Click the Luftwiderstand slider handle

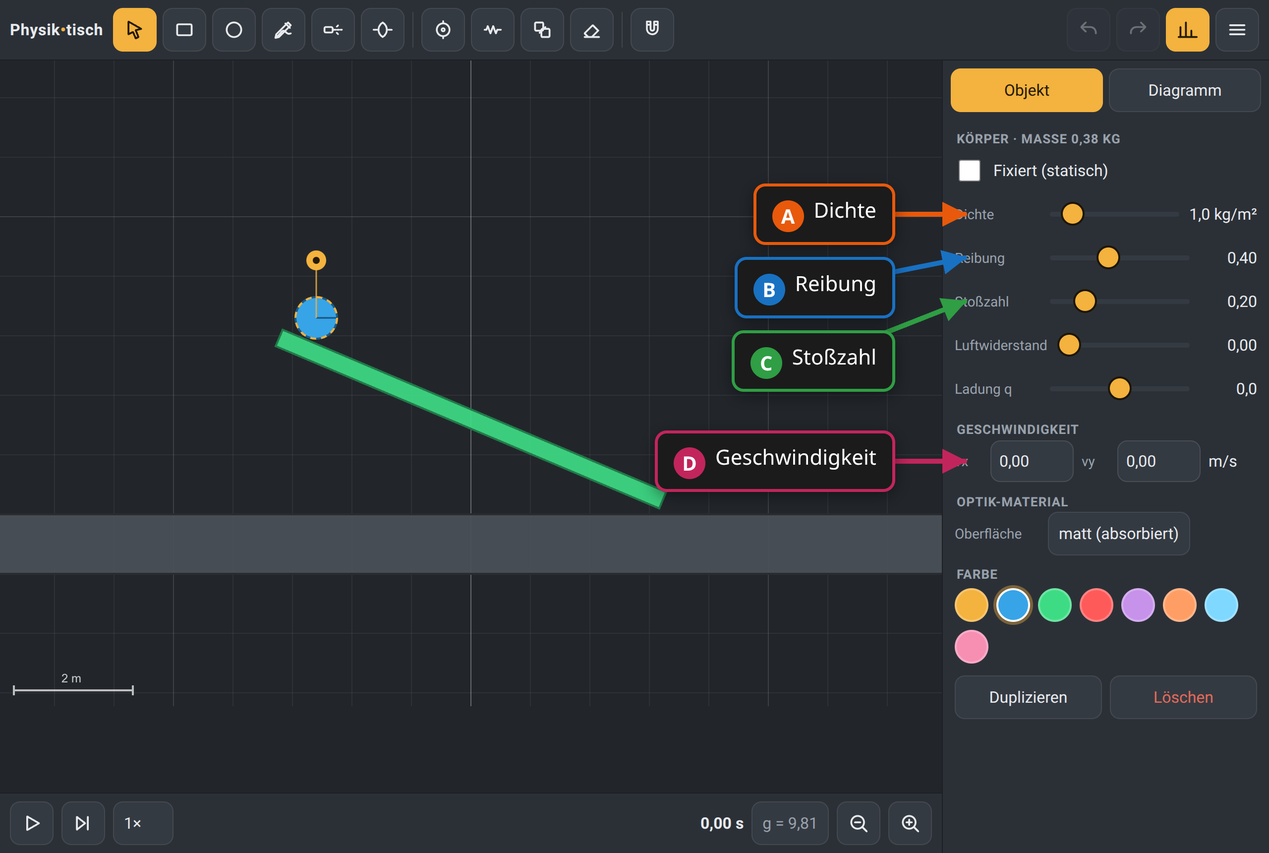(1069, 344)
